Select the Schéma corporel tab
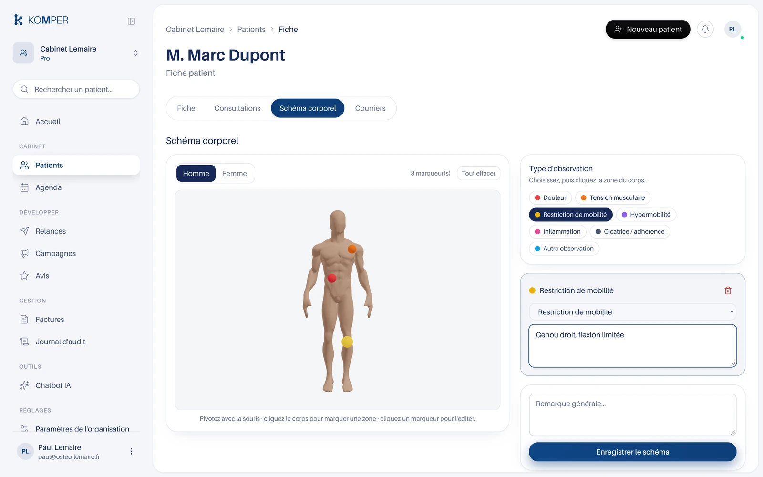 pos(308,108)
